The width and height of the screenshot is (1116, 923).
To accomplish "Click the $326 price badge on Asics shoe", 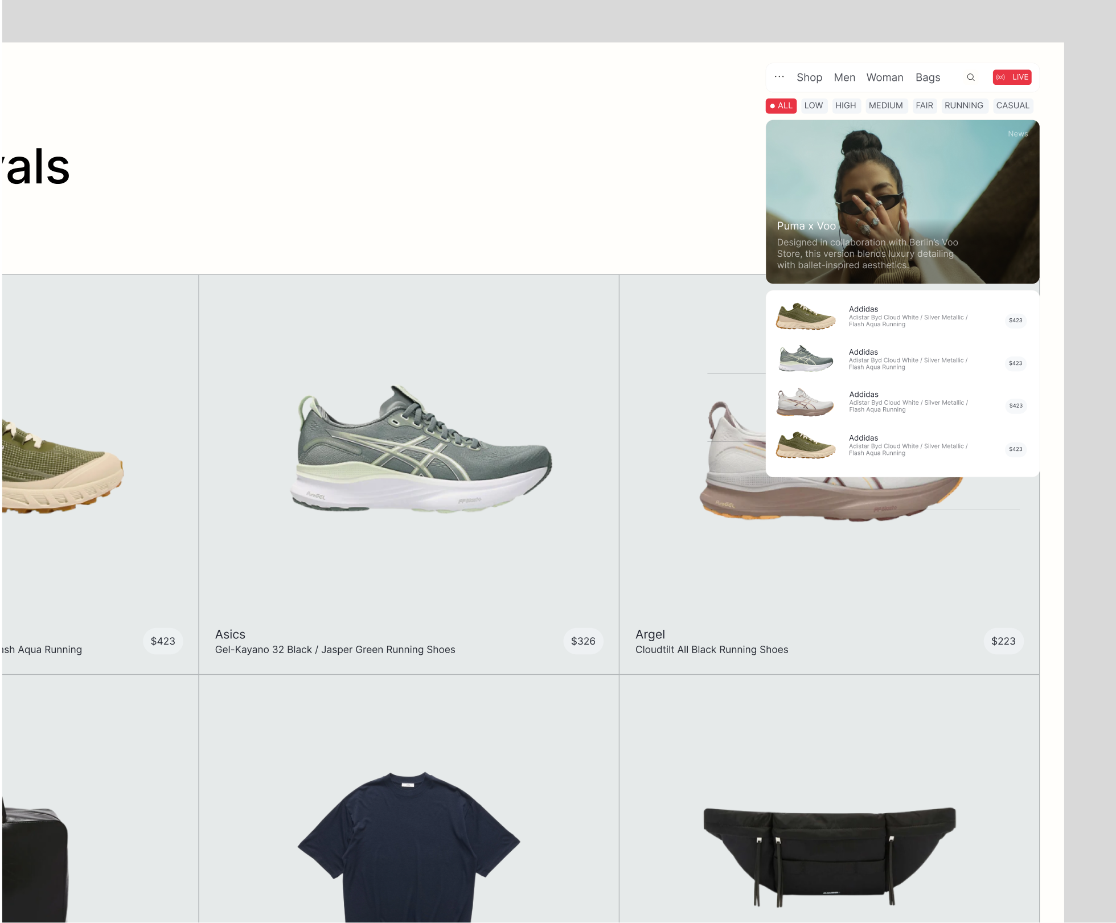I will pyautogui.click(x=582, y=641).
